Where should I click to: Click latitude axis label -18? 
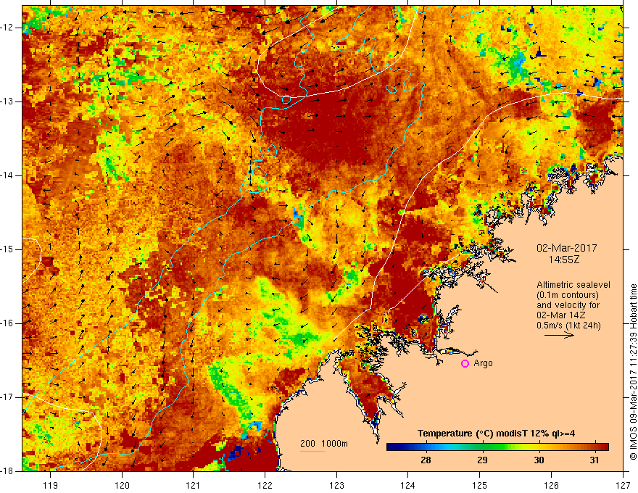pos(8,471)
